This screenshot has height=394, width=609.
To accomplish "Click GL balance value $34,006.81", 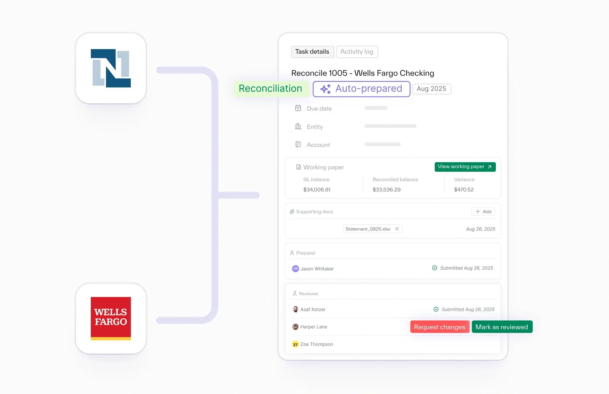I will 317,190.
